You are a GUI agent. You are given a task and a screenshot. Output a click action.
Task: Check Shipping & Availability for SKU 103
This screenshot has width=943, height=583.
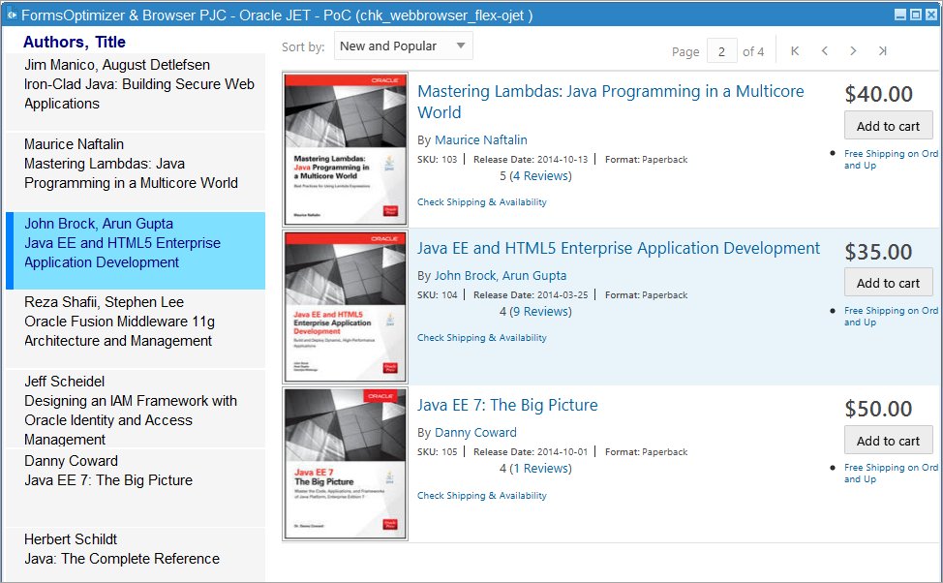click(482, 202)
